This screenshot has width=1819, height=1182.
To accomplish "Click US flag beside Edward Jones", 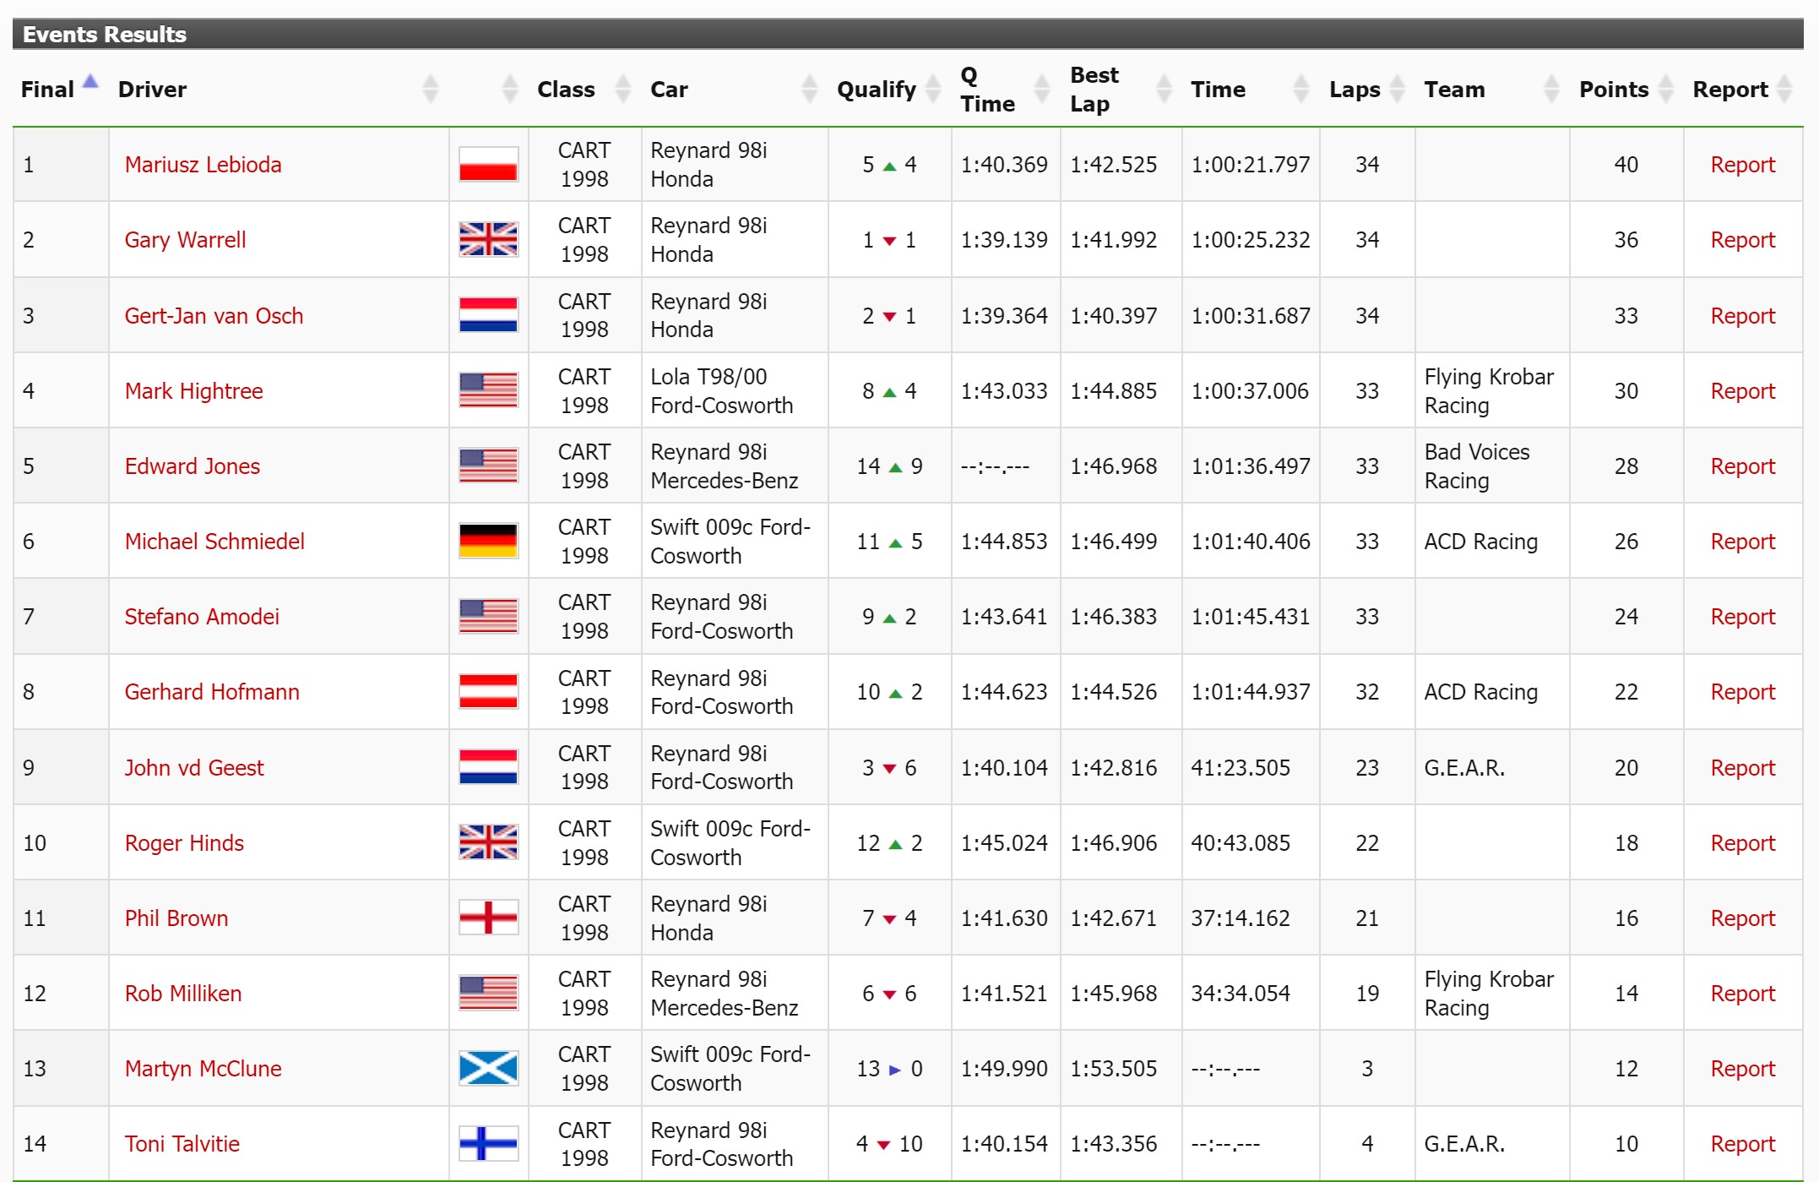I will (488, 466).
